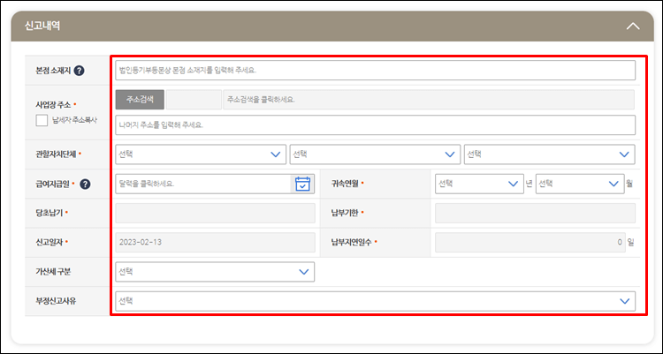Open the 귀속연월 month dropdown
This screenshot has height=354, width=663.
pos(580,184)
